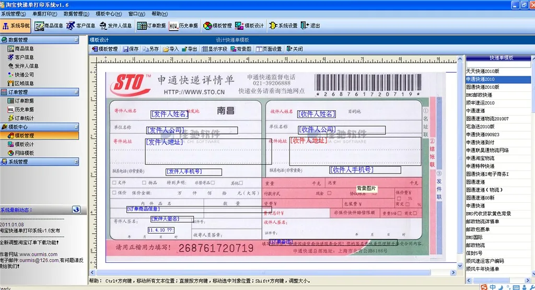Viewport: 535px width, 290px height.
Task: Open 模板管理 in the main toolbar
Action: (217, 26)
